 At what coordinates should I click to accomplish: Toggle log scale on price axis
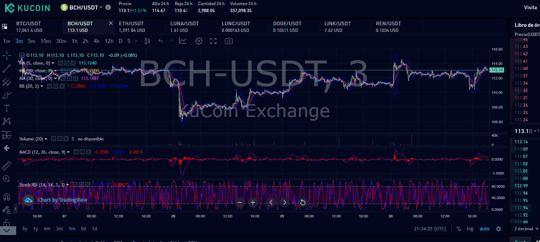click(x=470, y=229)
